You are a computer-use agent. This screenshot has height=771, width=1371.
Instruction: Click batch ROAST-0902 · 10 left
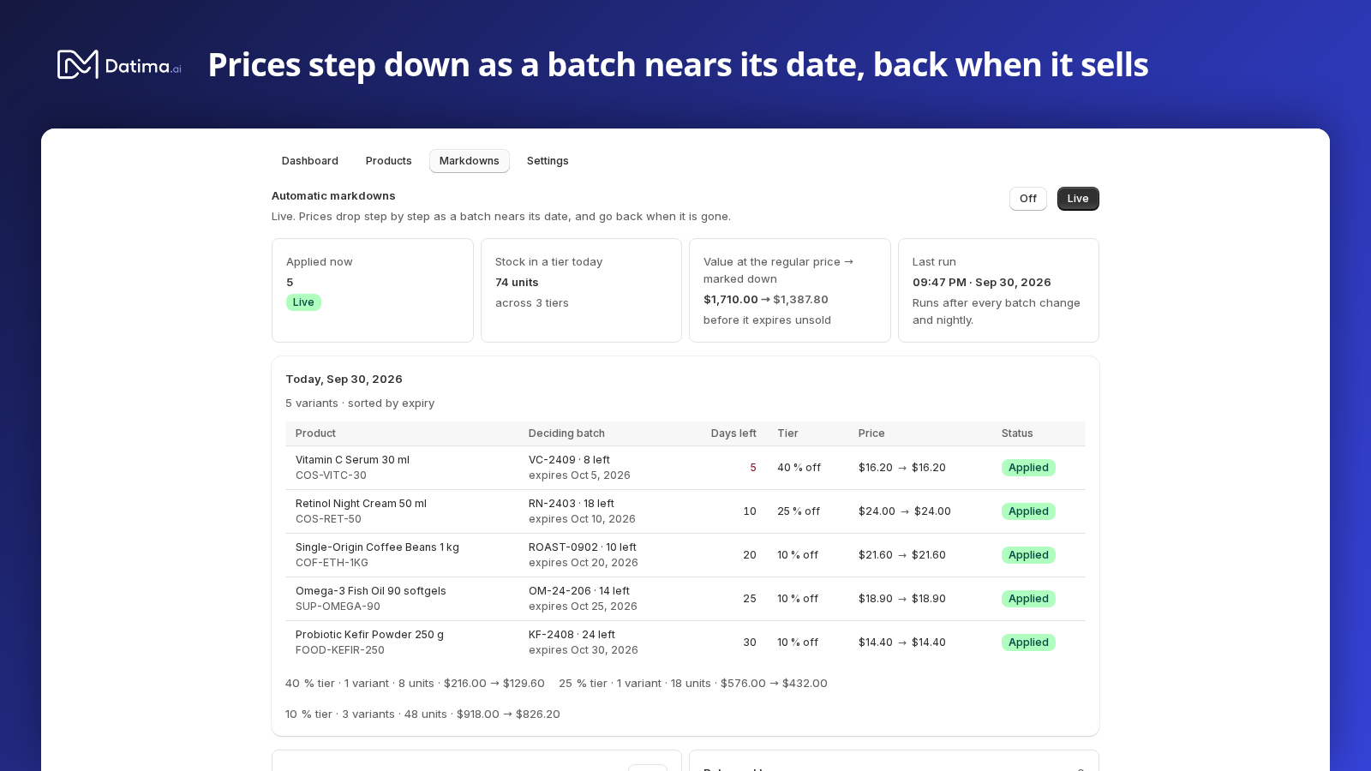click(583, 547)
